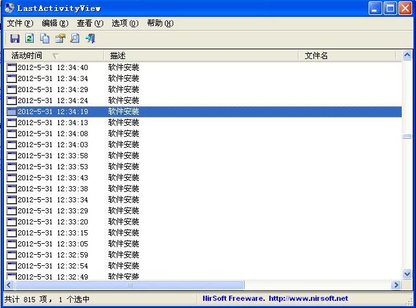Open the 编辑(E) menu
The width and height of the screenshot is (416, 308).
55,23
